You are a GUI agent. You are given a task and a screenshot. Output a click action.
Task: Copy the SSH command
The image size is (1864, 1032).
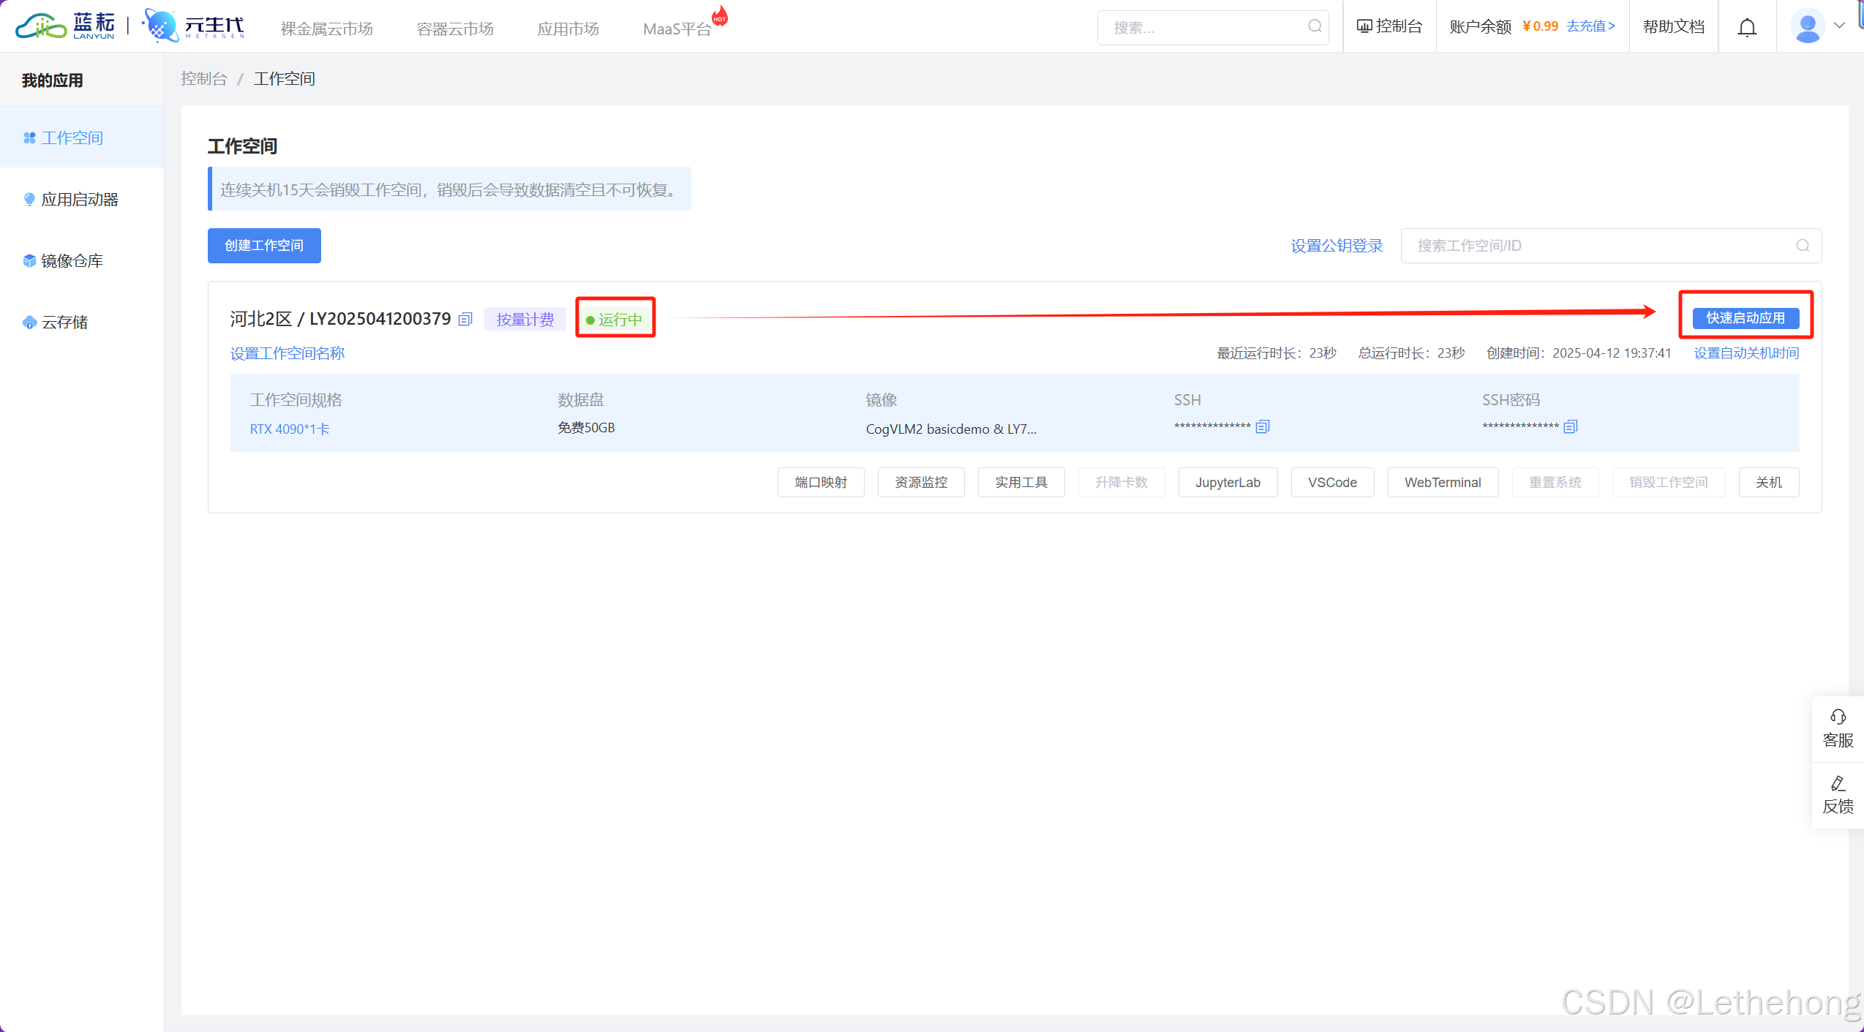coord(1262,426)
